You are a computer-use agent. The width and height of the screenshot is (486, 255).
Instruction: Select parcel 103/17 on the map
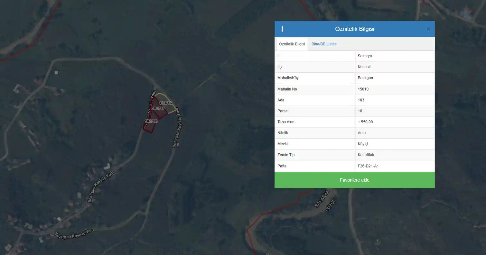click(x=158, y=109)
